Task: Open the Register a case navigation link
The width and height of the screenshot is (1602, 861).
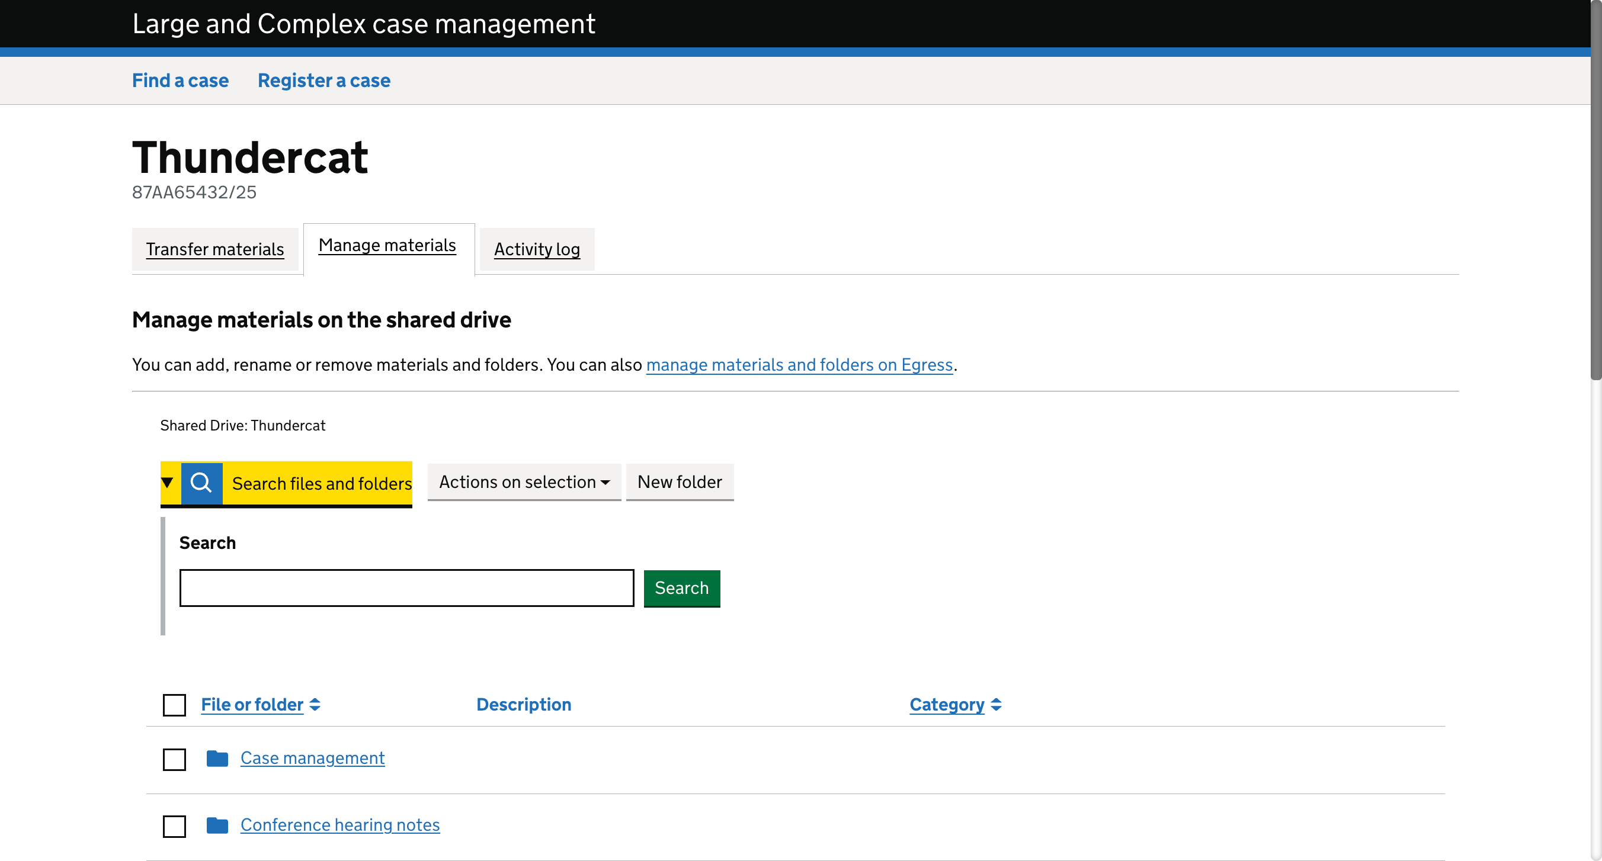Action: tap(324, 80)
